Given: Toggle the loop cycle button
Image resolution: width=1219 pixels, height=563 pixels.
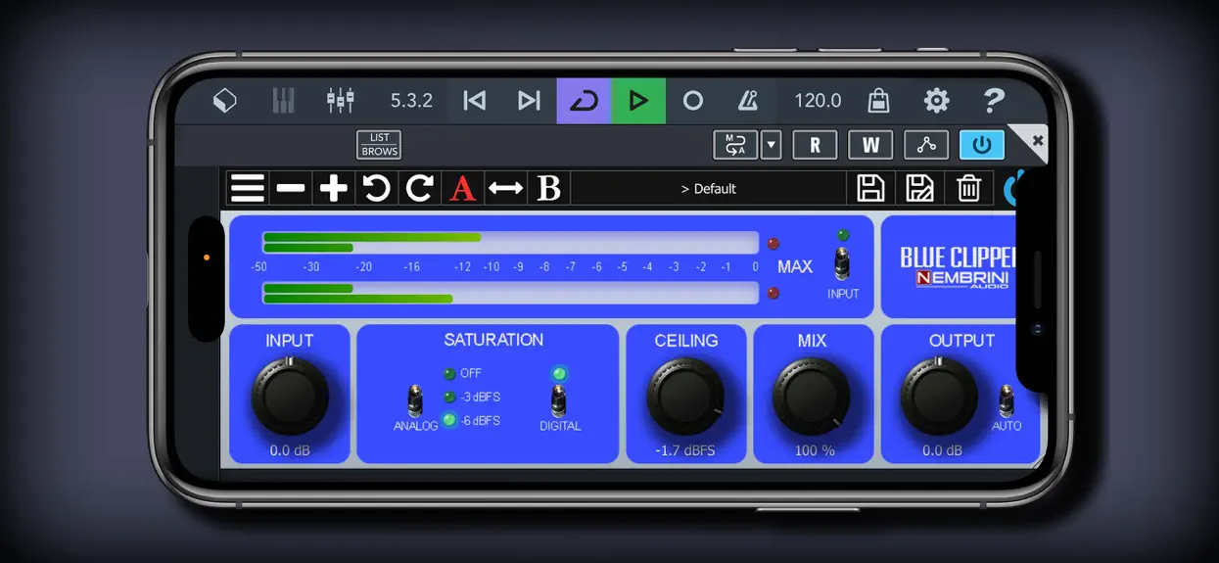Looking at the screenshot, I should point(585,101).
